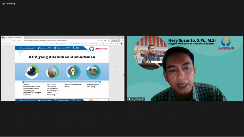The height and width of the screenshot is (137, 244).
Task: Click the PDF page number field
Action: (4, 44)
